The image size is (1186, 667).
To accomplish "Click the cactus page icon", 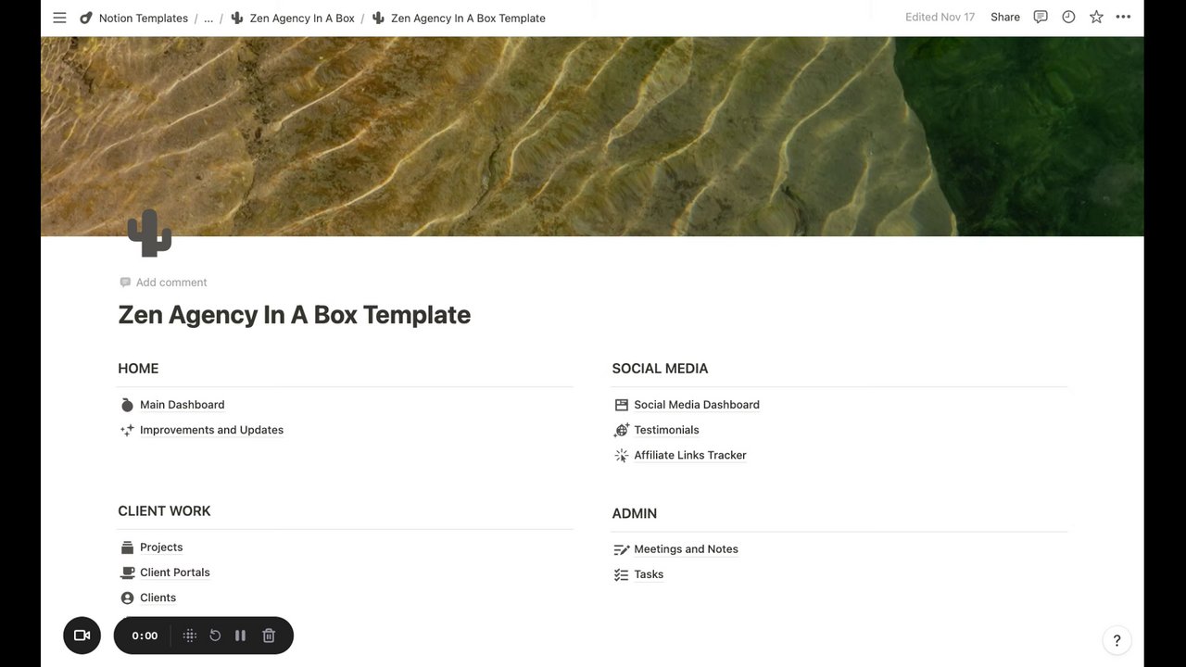I will coord(149,233).
